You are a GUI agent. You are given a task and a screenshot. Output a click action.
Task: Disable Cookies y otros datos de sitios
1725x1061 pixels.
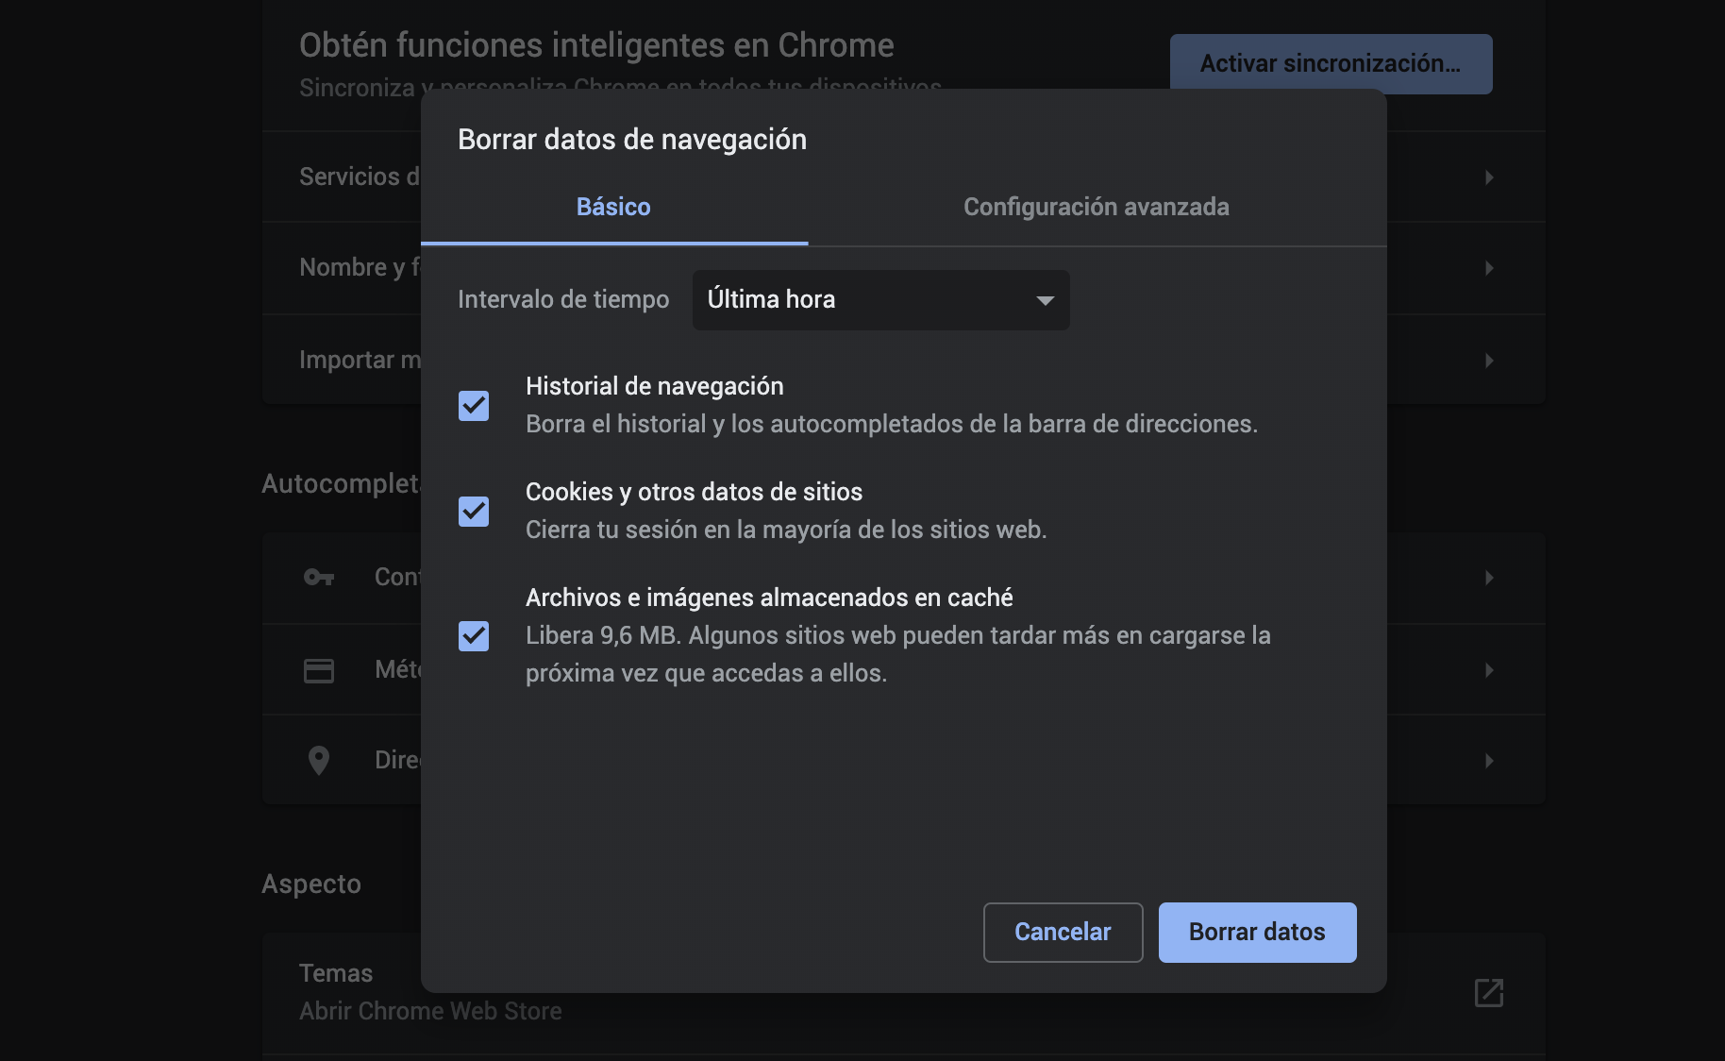(473, 512)
